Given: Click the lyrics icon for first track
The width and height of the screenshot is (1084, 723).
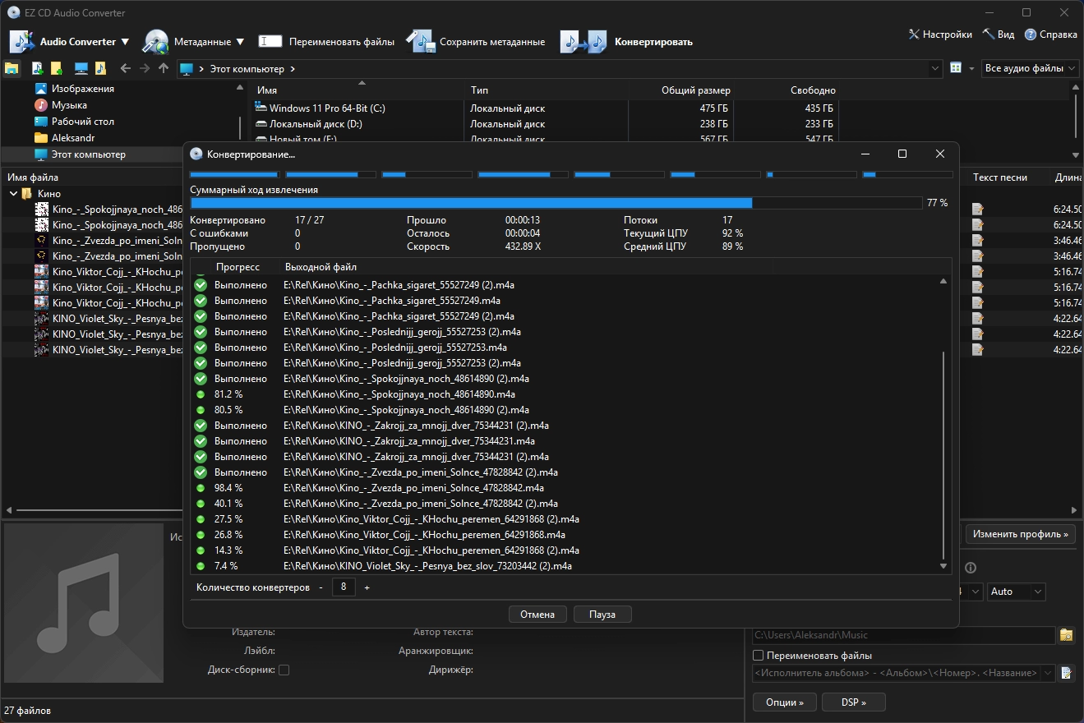Looking at the screenshot, I should pos(977,210).
